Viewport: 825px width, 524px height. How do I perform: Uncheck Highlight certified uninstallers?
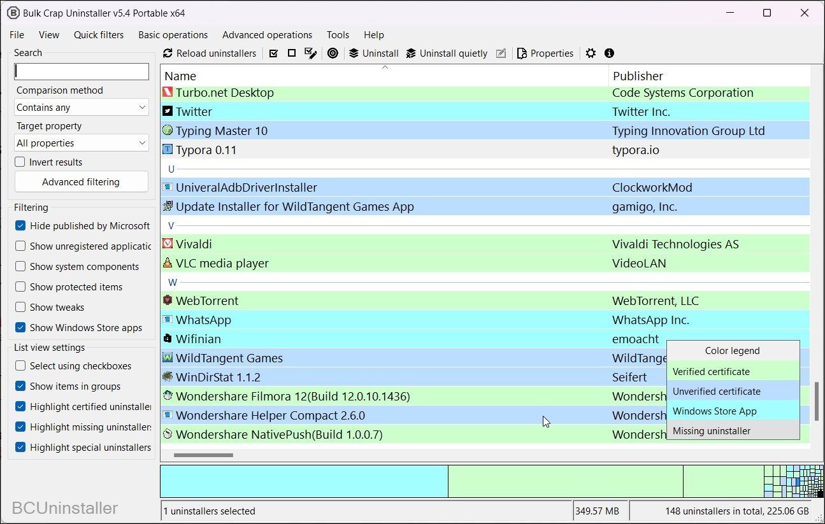[20, 407]
